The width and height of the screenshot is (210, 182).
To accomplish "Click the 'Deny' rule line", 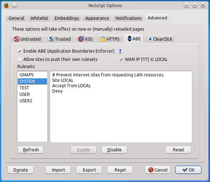I will click(x=58, y=91).
